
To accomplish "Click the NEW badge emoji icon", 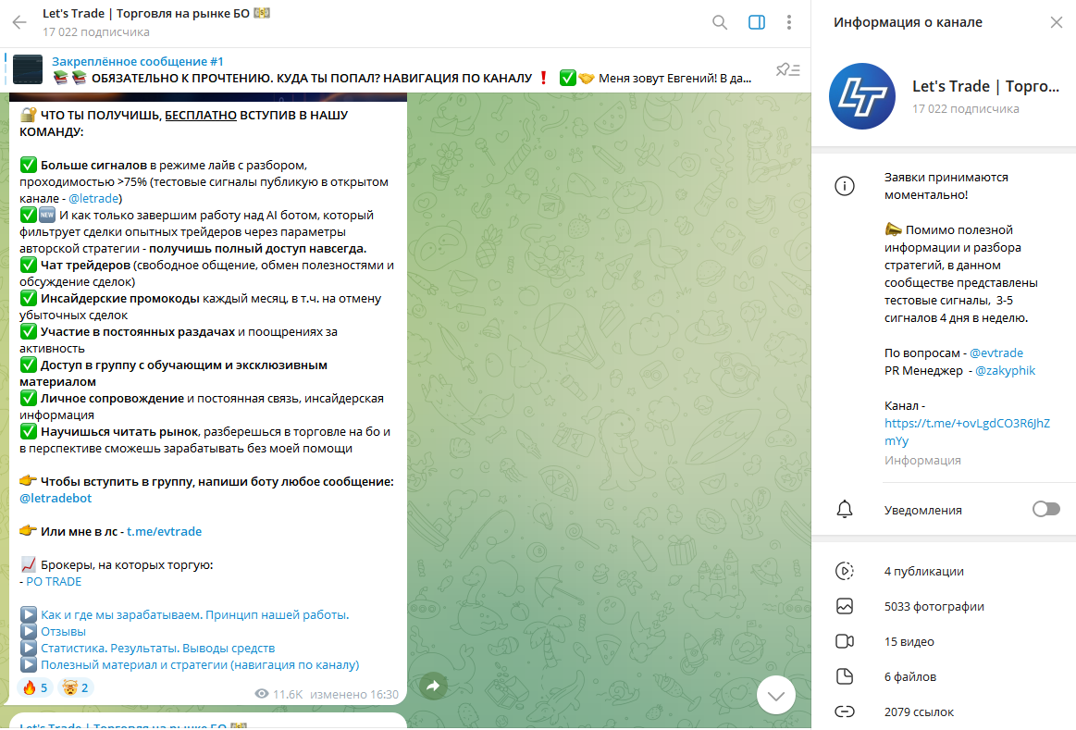I will tap(46, 215).
